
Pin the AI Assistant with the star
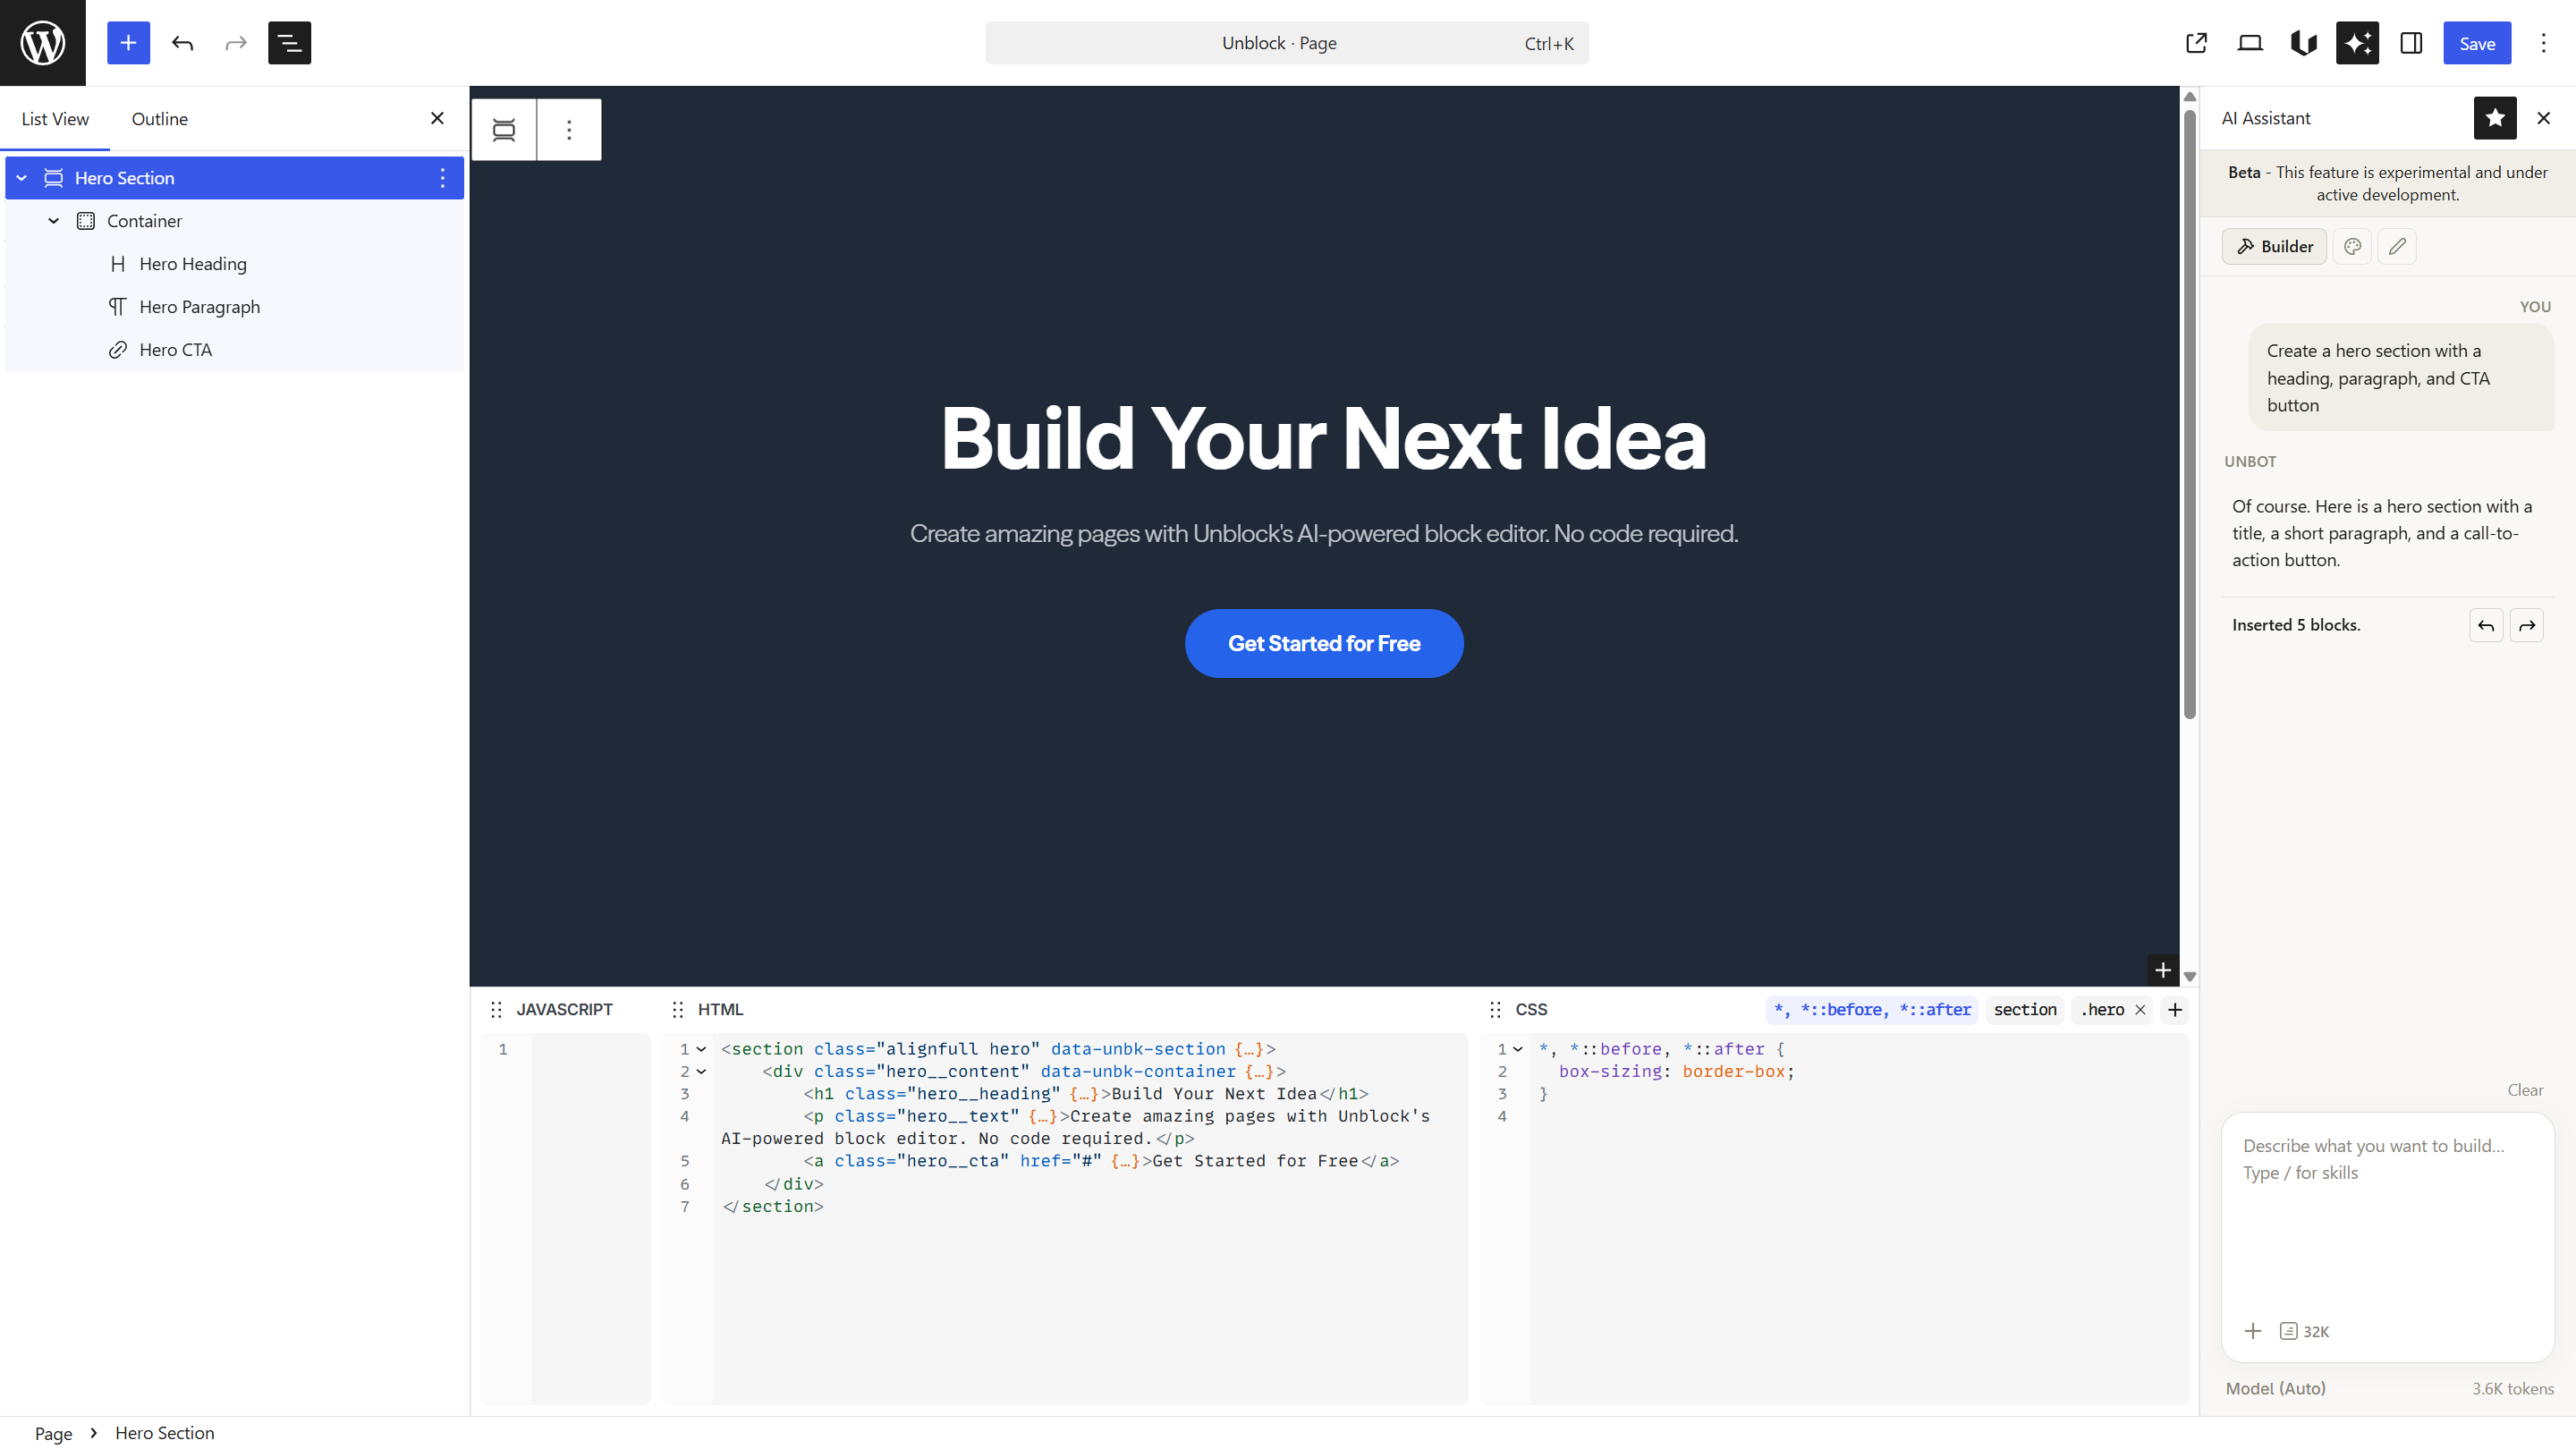[2495, 118]
